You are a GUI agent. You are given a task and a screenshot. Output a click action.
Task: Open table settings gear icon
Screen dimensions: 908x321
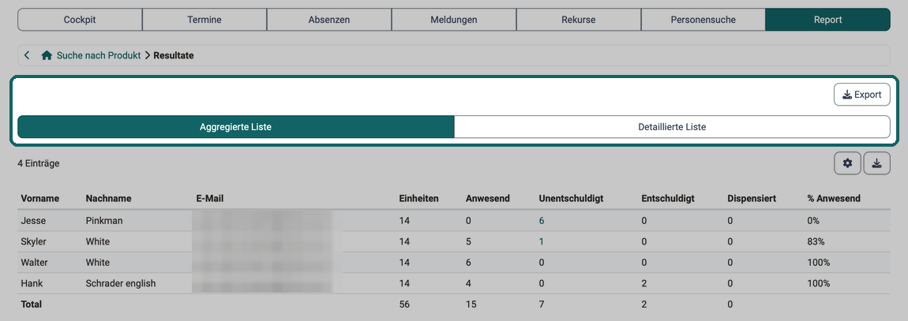pos(848,164)
